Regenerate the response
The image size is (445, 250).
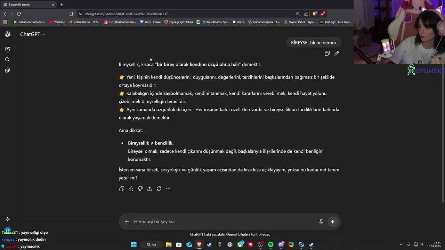159,189
